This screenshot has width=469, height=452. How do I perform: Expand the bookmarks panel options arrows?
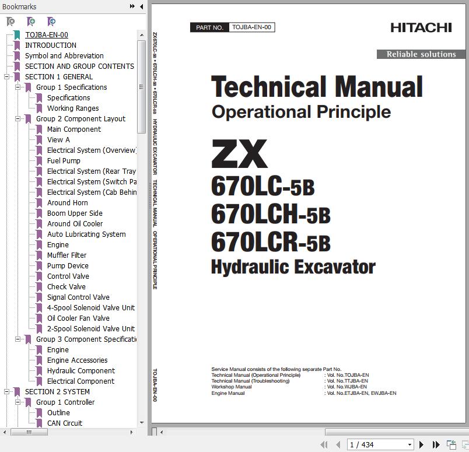coord(132,6)
